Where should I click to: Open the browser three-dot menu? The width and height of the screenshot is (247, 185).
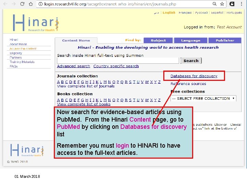click(x=242, y=4)
